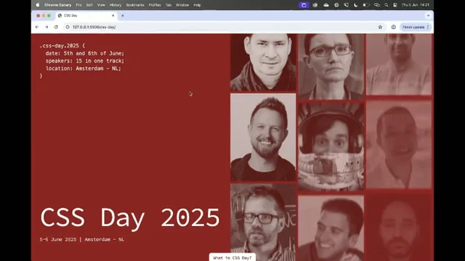Open the cloud icon in menu bar
The width and height of the screenshot is (465, 261).
326,5
